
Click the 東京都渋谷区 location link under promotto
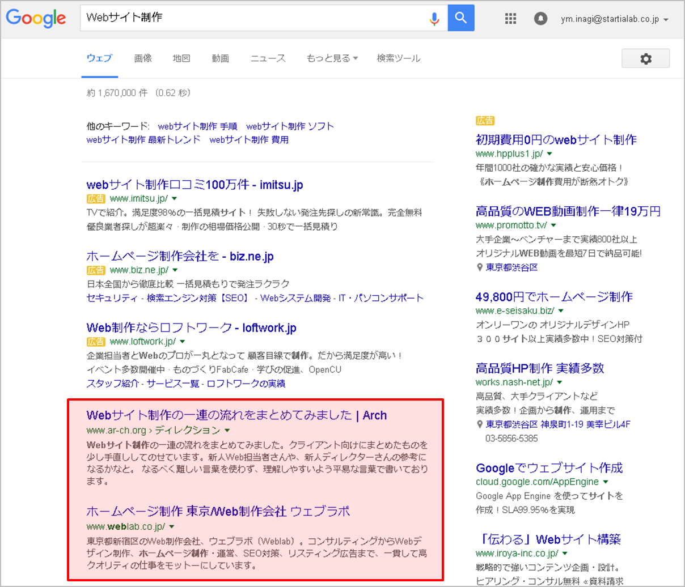click(511, 267)
